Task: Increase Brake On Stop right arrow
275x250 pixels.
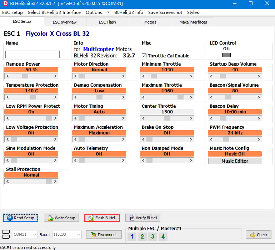Action: tap(191, 139)
